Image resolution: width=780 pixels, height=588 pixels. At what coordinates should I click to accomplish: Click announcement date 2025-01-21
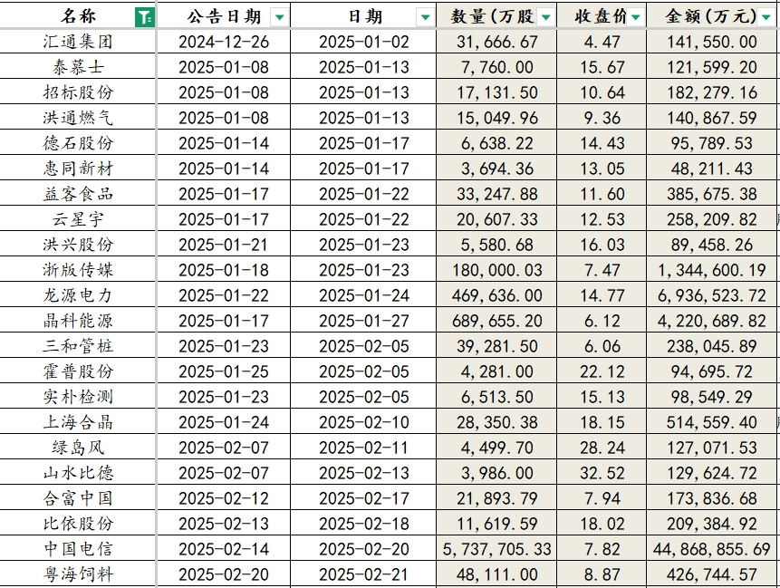coord(224,245)
